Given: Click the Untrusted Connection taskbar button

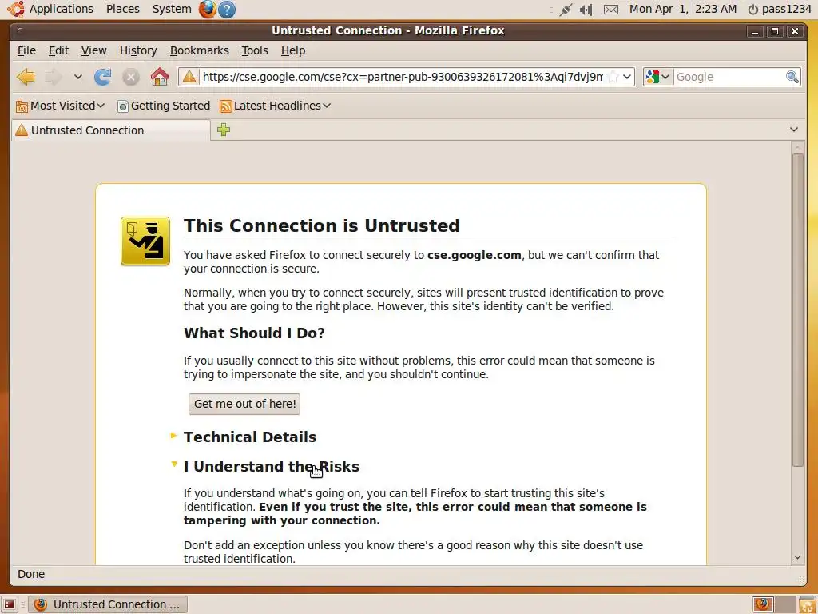Looking at the screenshot, I should 108,604.
